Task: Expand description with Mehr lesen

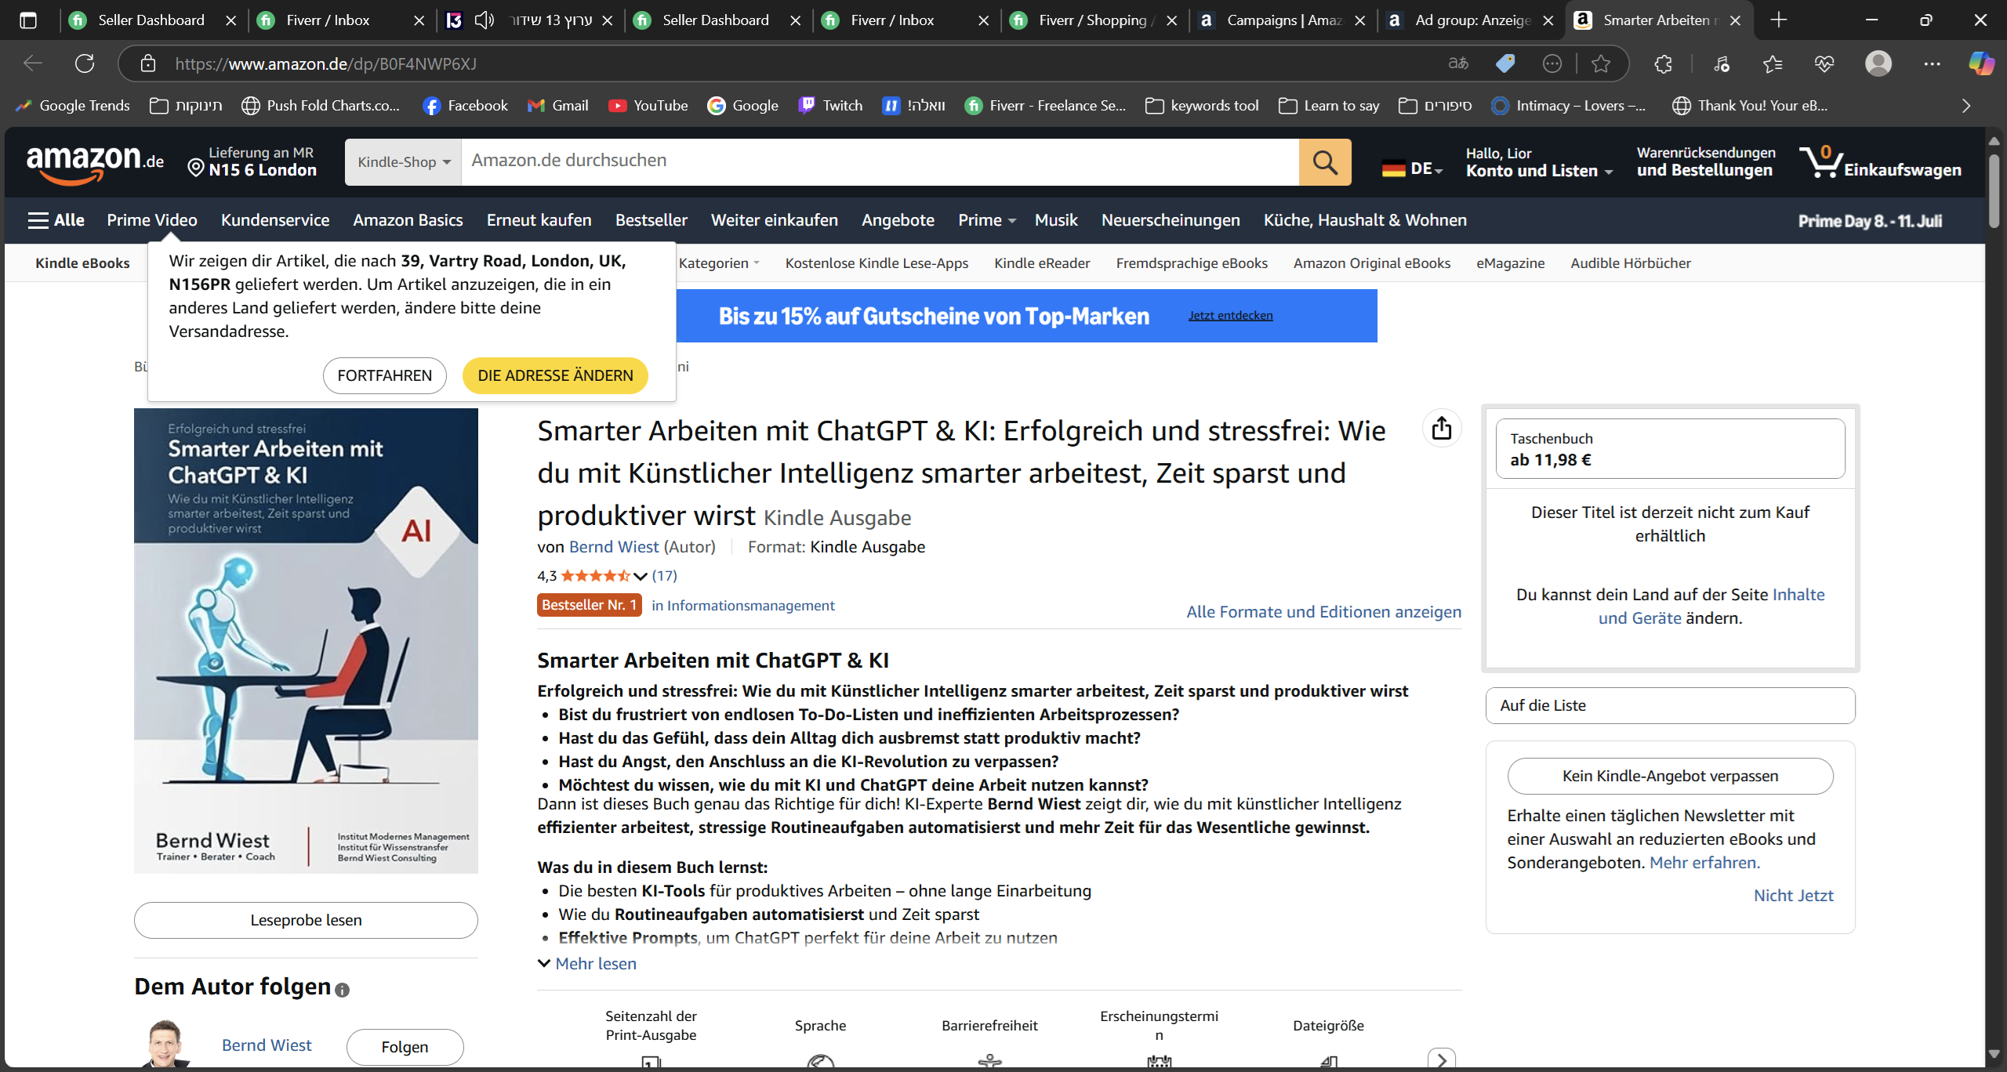Action: [587, 964]
